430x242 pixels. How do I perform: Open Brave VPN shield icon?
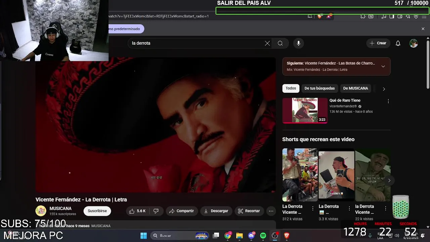click(416, 16)
